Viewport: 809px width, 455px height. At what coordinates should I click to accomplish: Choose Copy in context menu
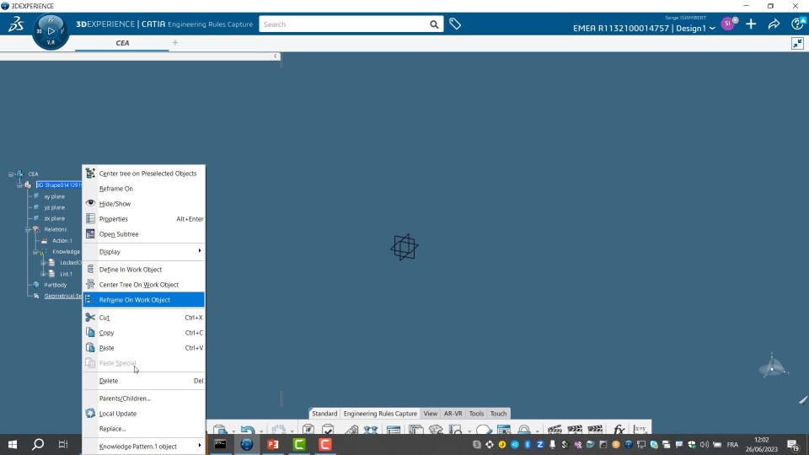pyautogui.click(x=144, y=333)
